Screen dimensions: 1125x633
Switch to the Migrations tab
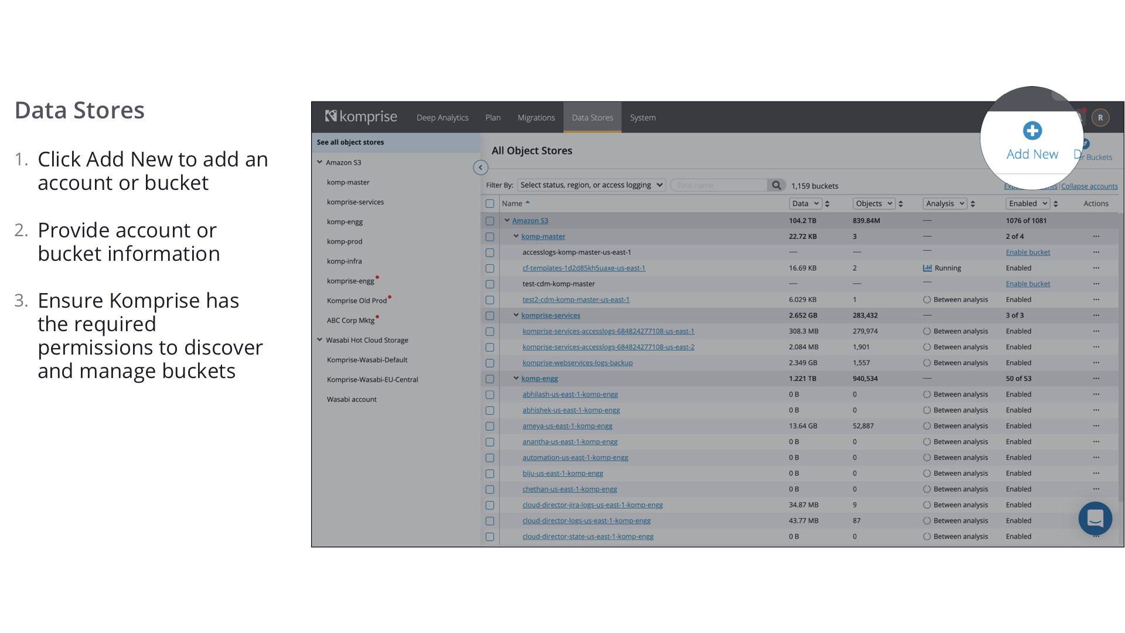click(536, 118)
